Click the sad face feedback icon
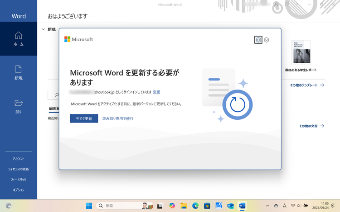340x212 pixels. point(267,40)
